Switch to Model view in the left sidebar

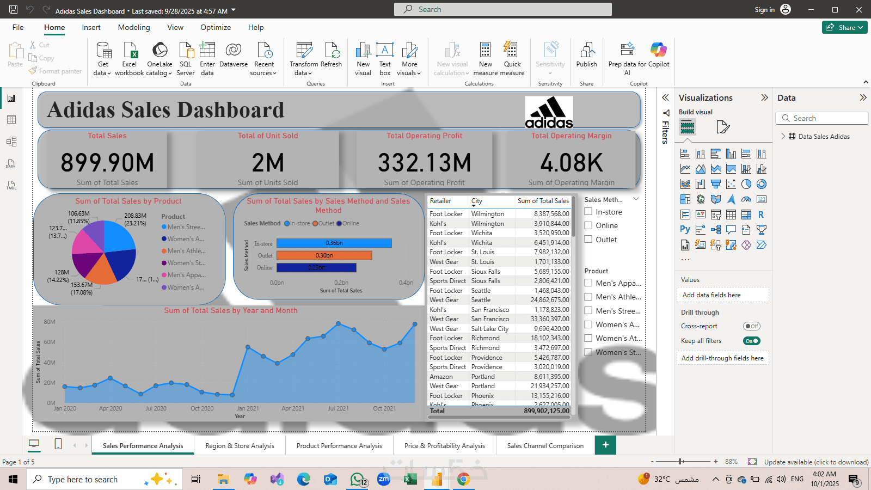pyautogui.click(x=11, y=142)
